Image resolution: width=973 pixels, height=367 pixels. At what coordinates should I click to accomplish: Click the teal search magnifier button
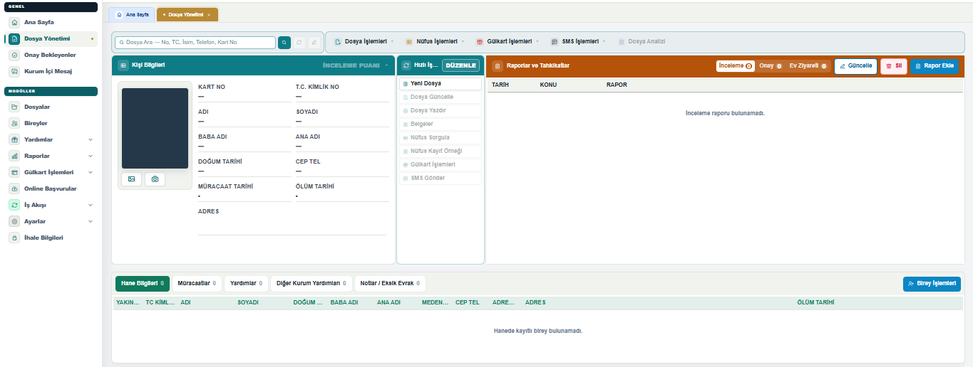(284, 43)
